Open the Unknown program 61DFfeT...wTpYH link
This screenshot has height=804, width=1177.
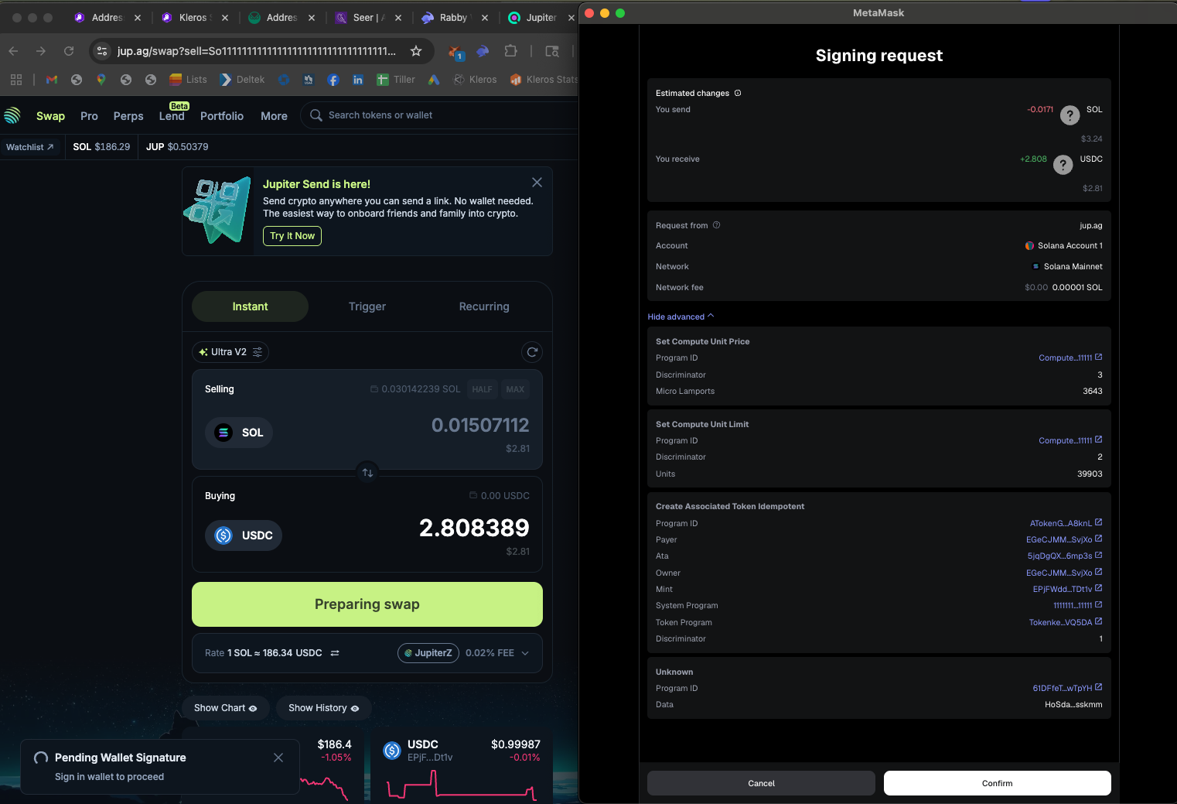coord(1067,688)
